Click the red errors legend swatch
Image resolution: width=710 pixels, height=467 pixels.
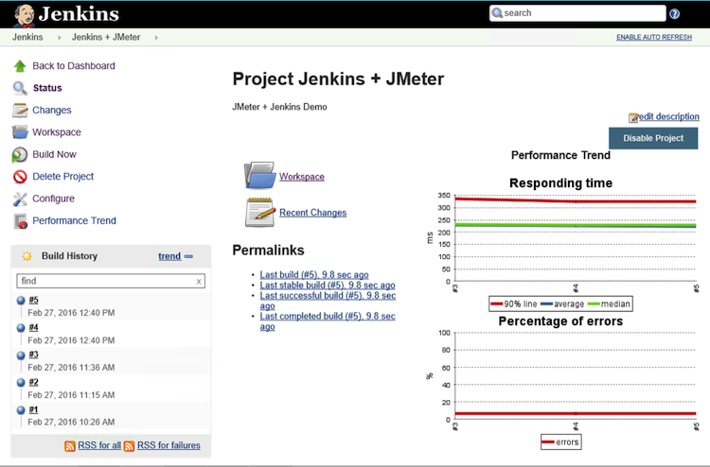coord(548,442)
